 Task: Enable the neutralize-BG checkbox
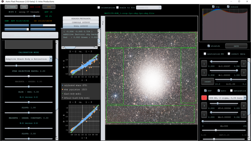[205, 54]
